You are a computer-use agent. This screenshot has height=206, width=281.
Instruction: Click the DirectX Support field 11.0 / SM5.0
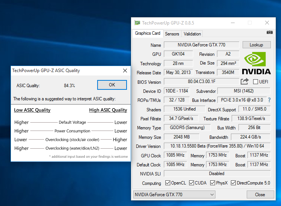pyautogui.click(x=255, y=109)
